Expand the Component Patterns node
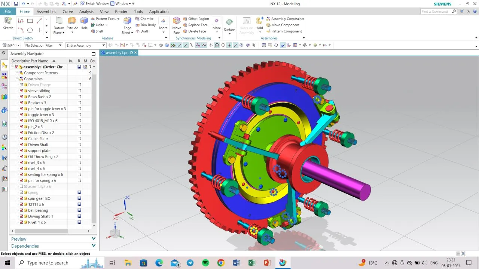The width and height of the screenshot is (479, 269). click(17, 73)
